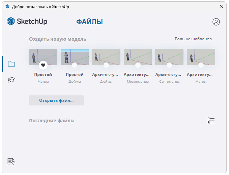Click the Последние файлы heading

click(x=52, y=121)
